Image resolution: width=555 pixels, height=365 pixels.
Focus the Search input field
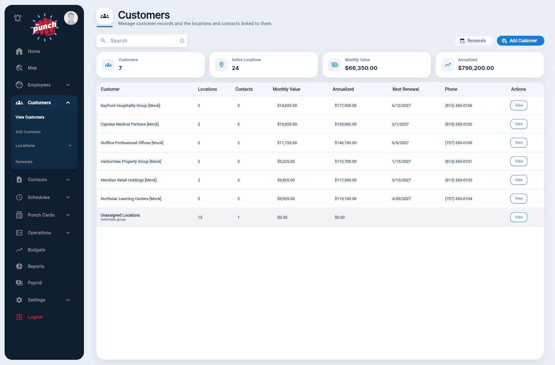tap(142, 41)
